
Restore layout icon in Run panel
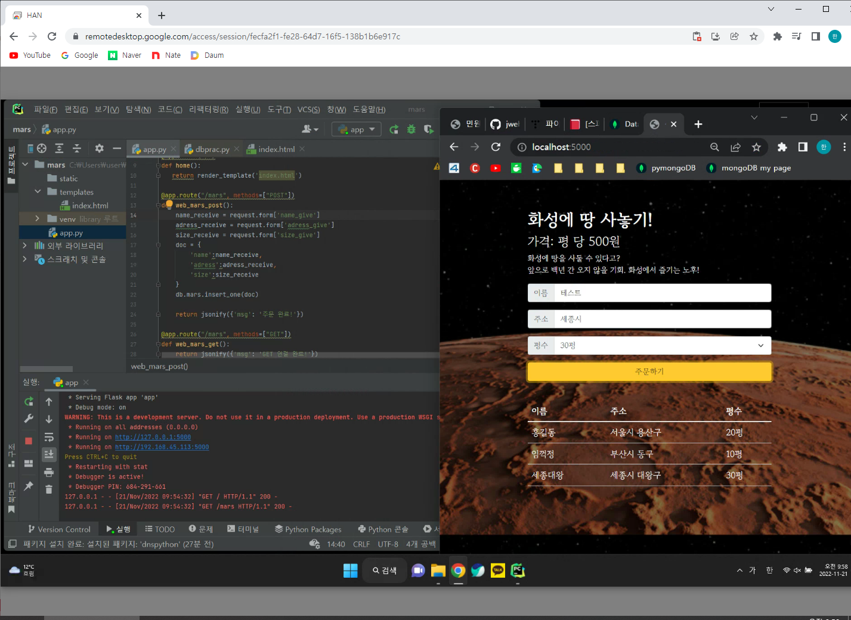point(29,463)
